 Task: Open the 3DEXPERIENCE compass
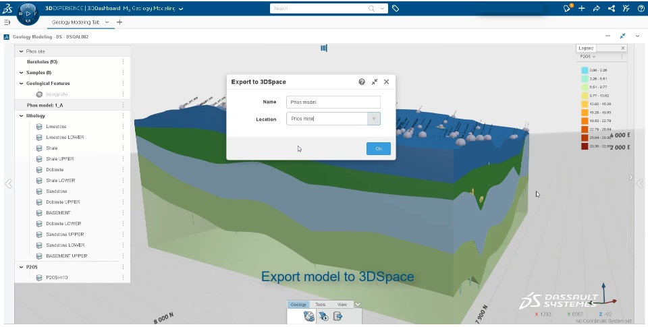point(28,13)
